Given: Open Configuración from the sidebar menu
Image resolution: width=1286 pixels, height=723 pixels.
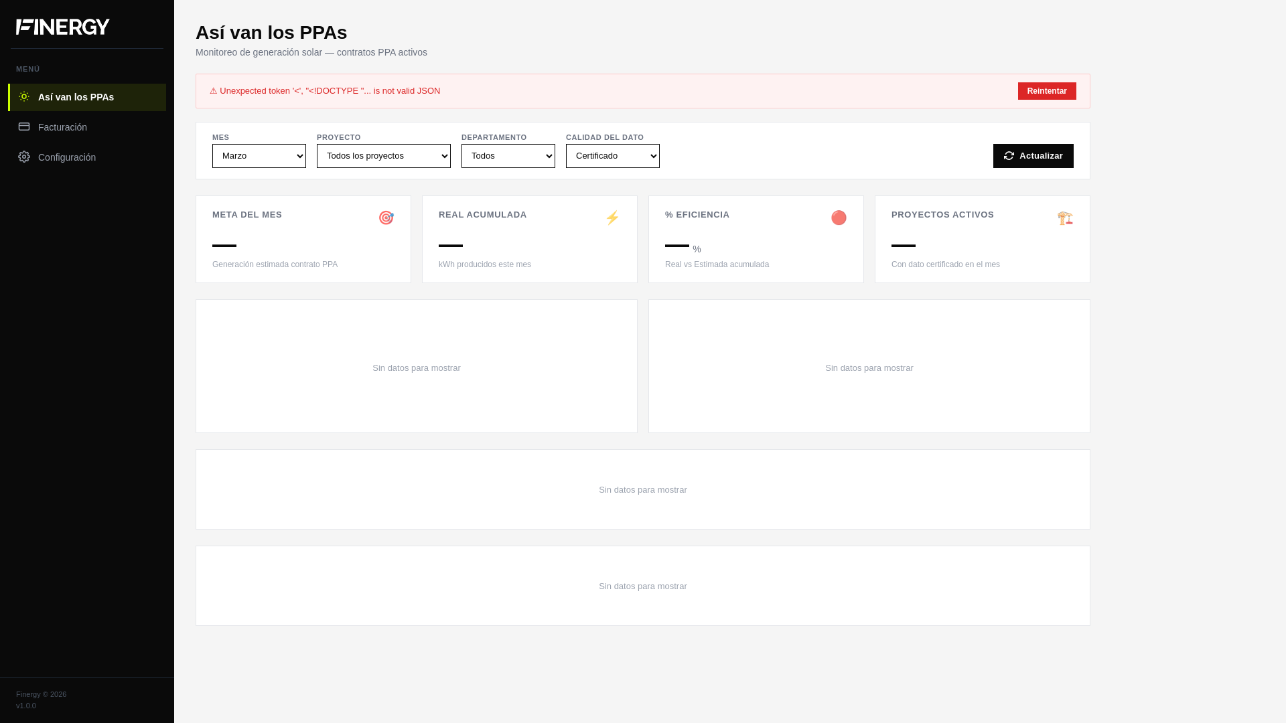Looking at the screenshot, I should [87, 157].
